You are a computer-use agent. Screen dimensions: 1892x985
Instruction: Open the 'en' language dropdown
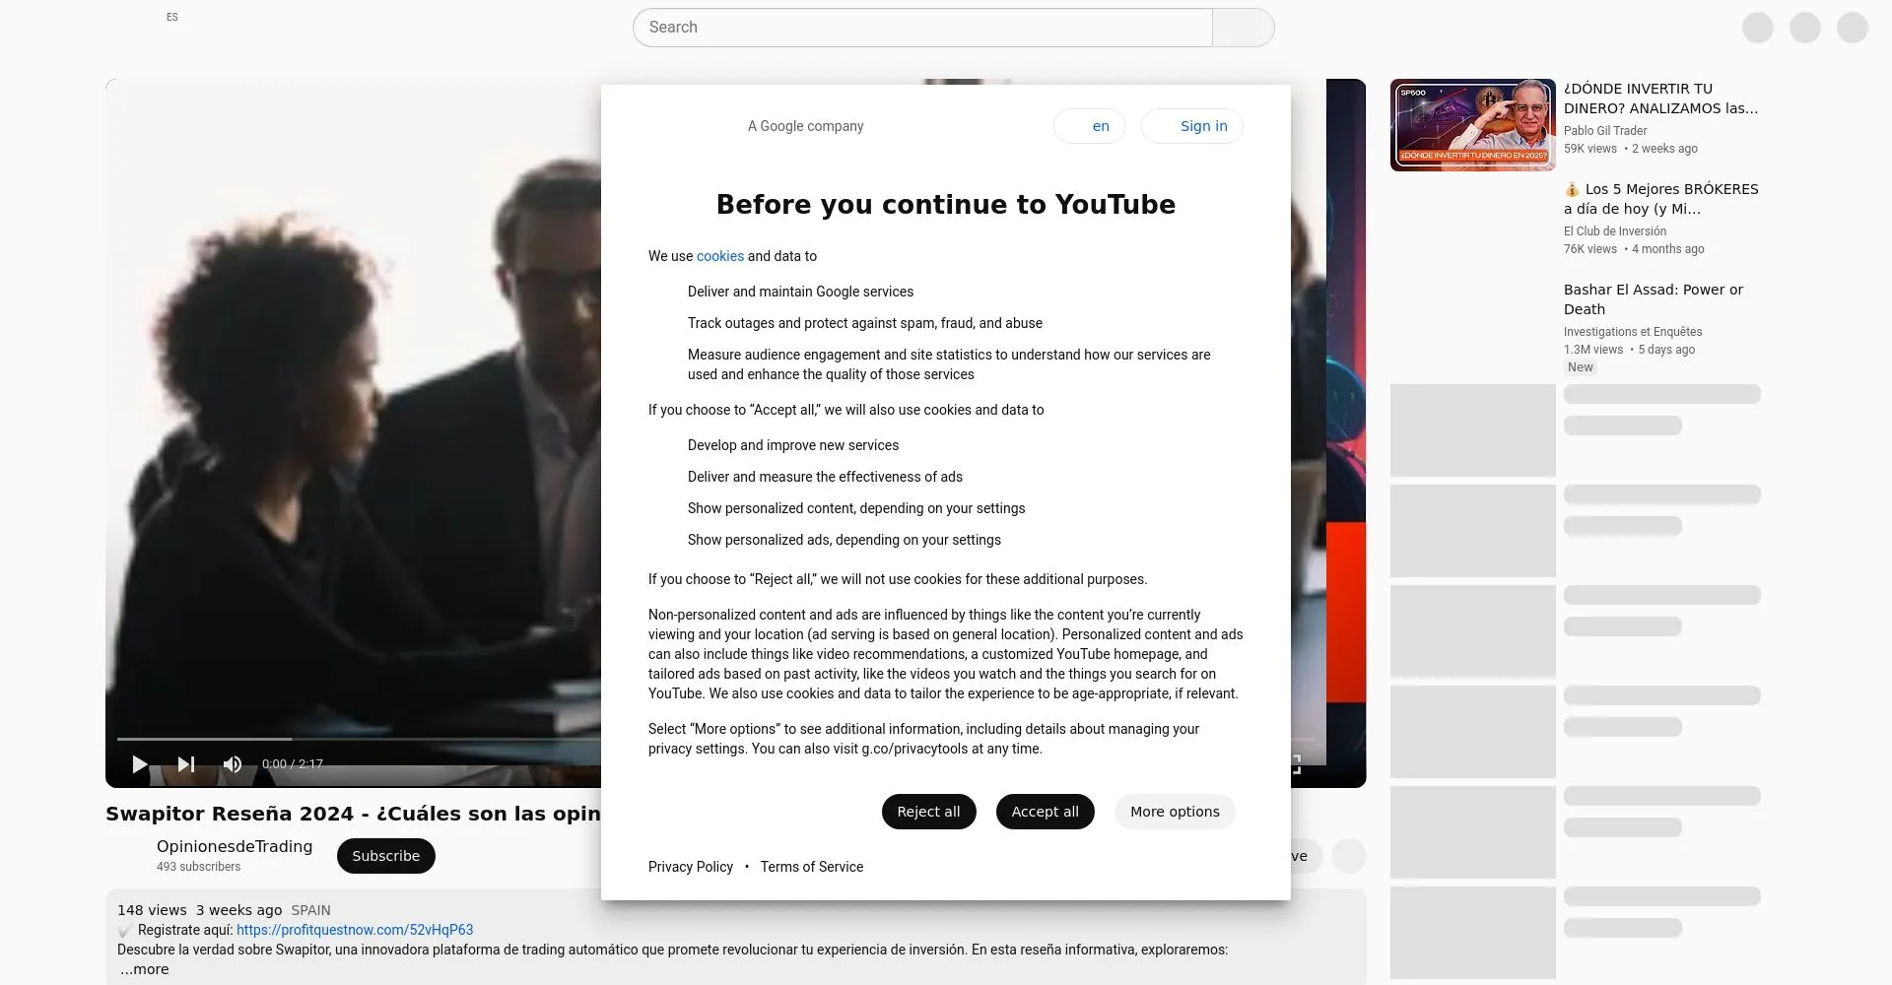coord(1089,126)
